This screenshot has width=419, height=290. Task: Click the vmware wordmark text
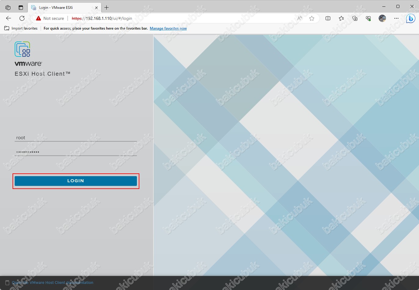[x=28, y=64]
